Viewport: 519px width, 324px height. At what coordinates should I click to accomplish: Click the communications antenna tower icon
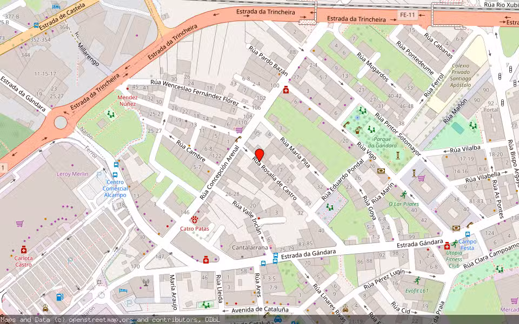pyautogui.click(x=145, y=282)
